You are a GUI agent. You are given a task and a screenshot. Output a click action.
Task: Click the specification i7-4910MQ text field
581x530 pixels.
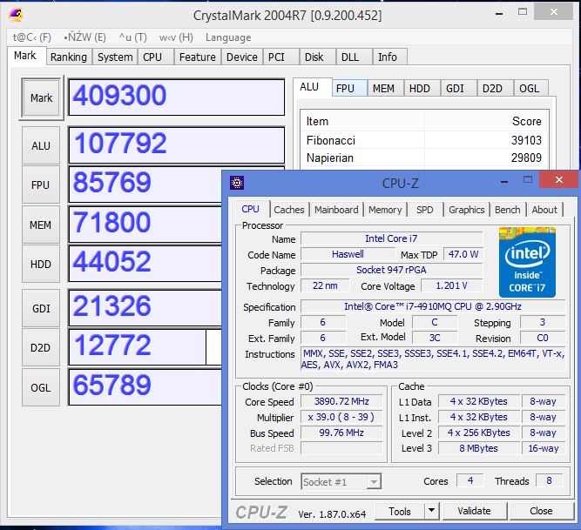pos(433,306)
